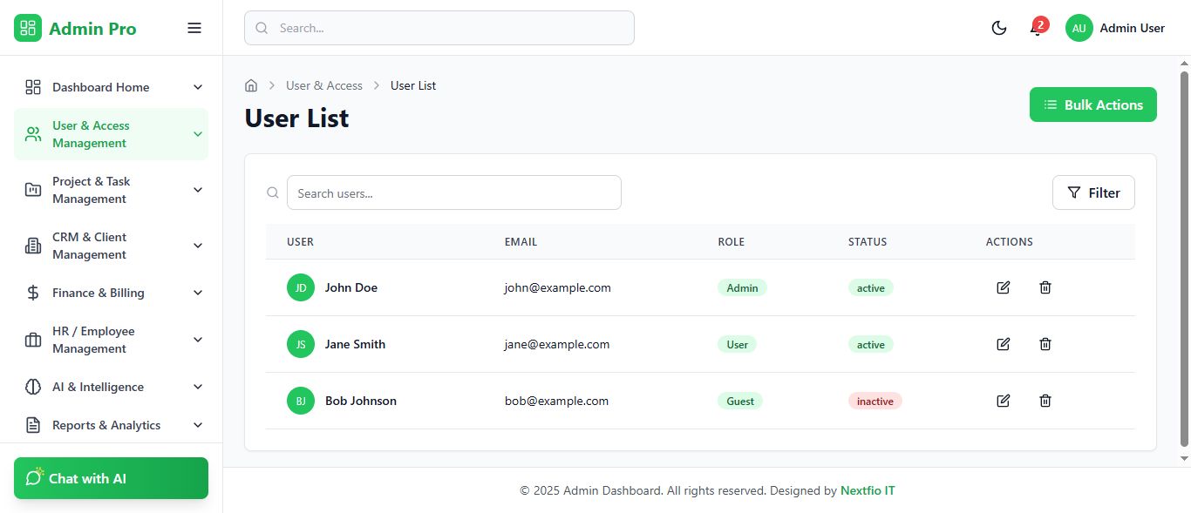
Task: Open the Filter button
Action: pos(1093,192)
